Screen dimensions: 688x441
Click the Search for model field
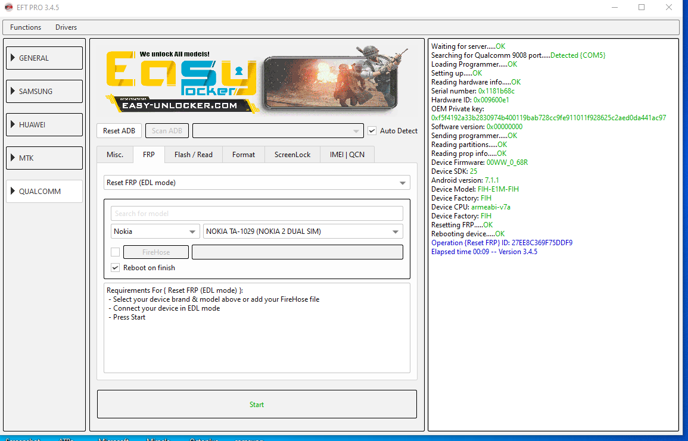click(x=257, y=214)
